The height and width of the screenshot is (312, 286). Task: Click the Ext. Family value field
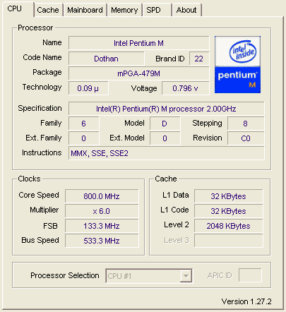point(83,138)
